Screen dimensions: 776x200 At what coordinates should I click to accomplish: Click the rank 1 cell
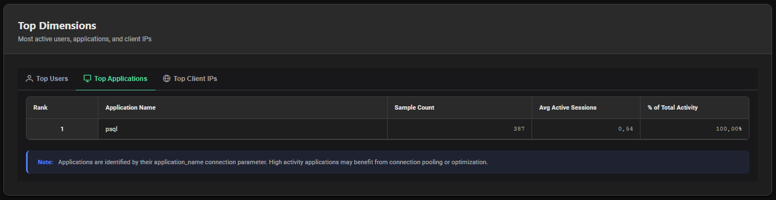[x=63, y=129]
